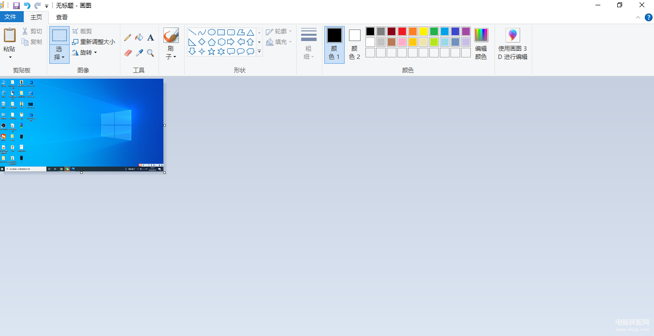
Task: Select the Eraser tool
Action: (128, 53)
